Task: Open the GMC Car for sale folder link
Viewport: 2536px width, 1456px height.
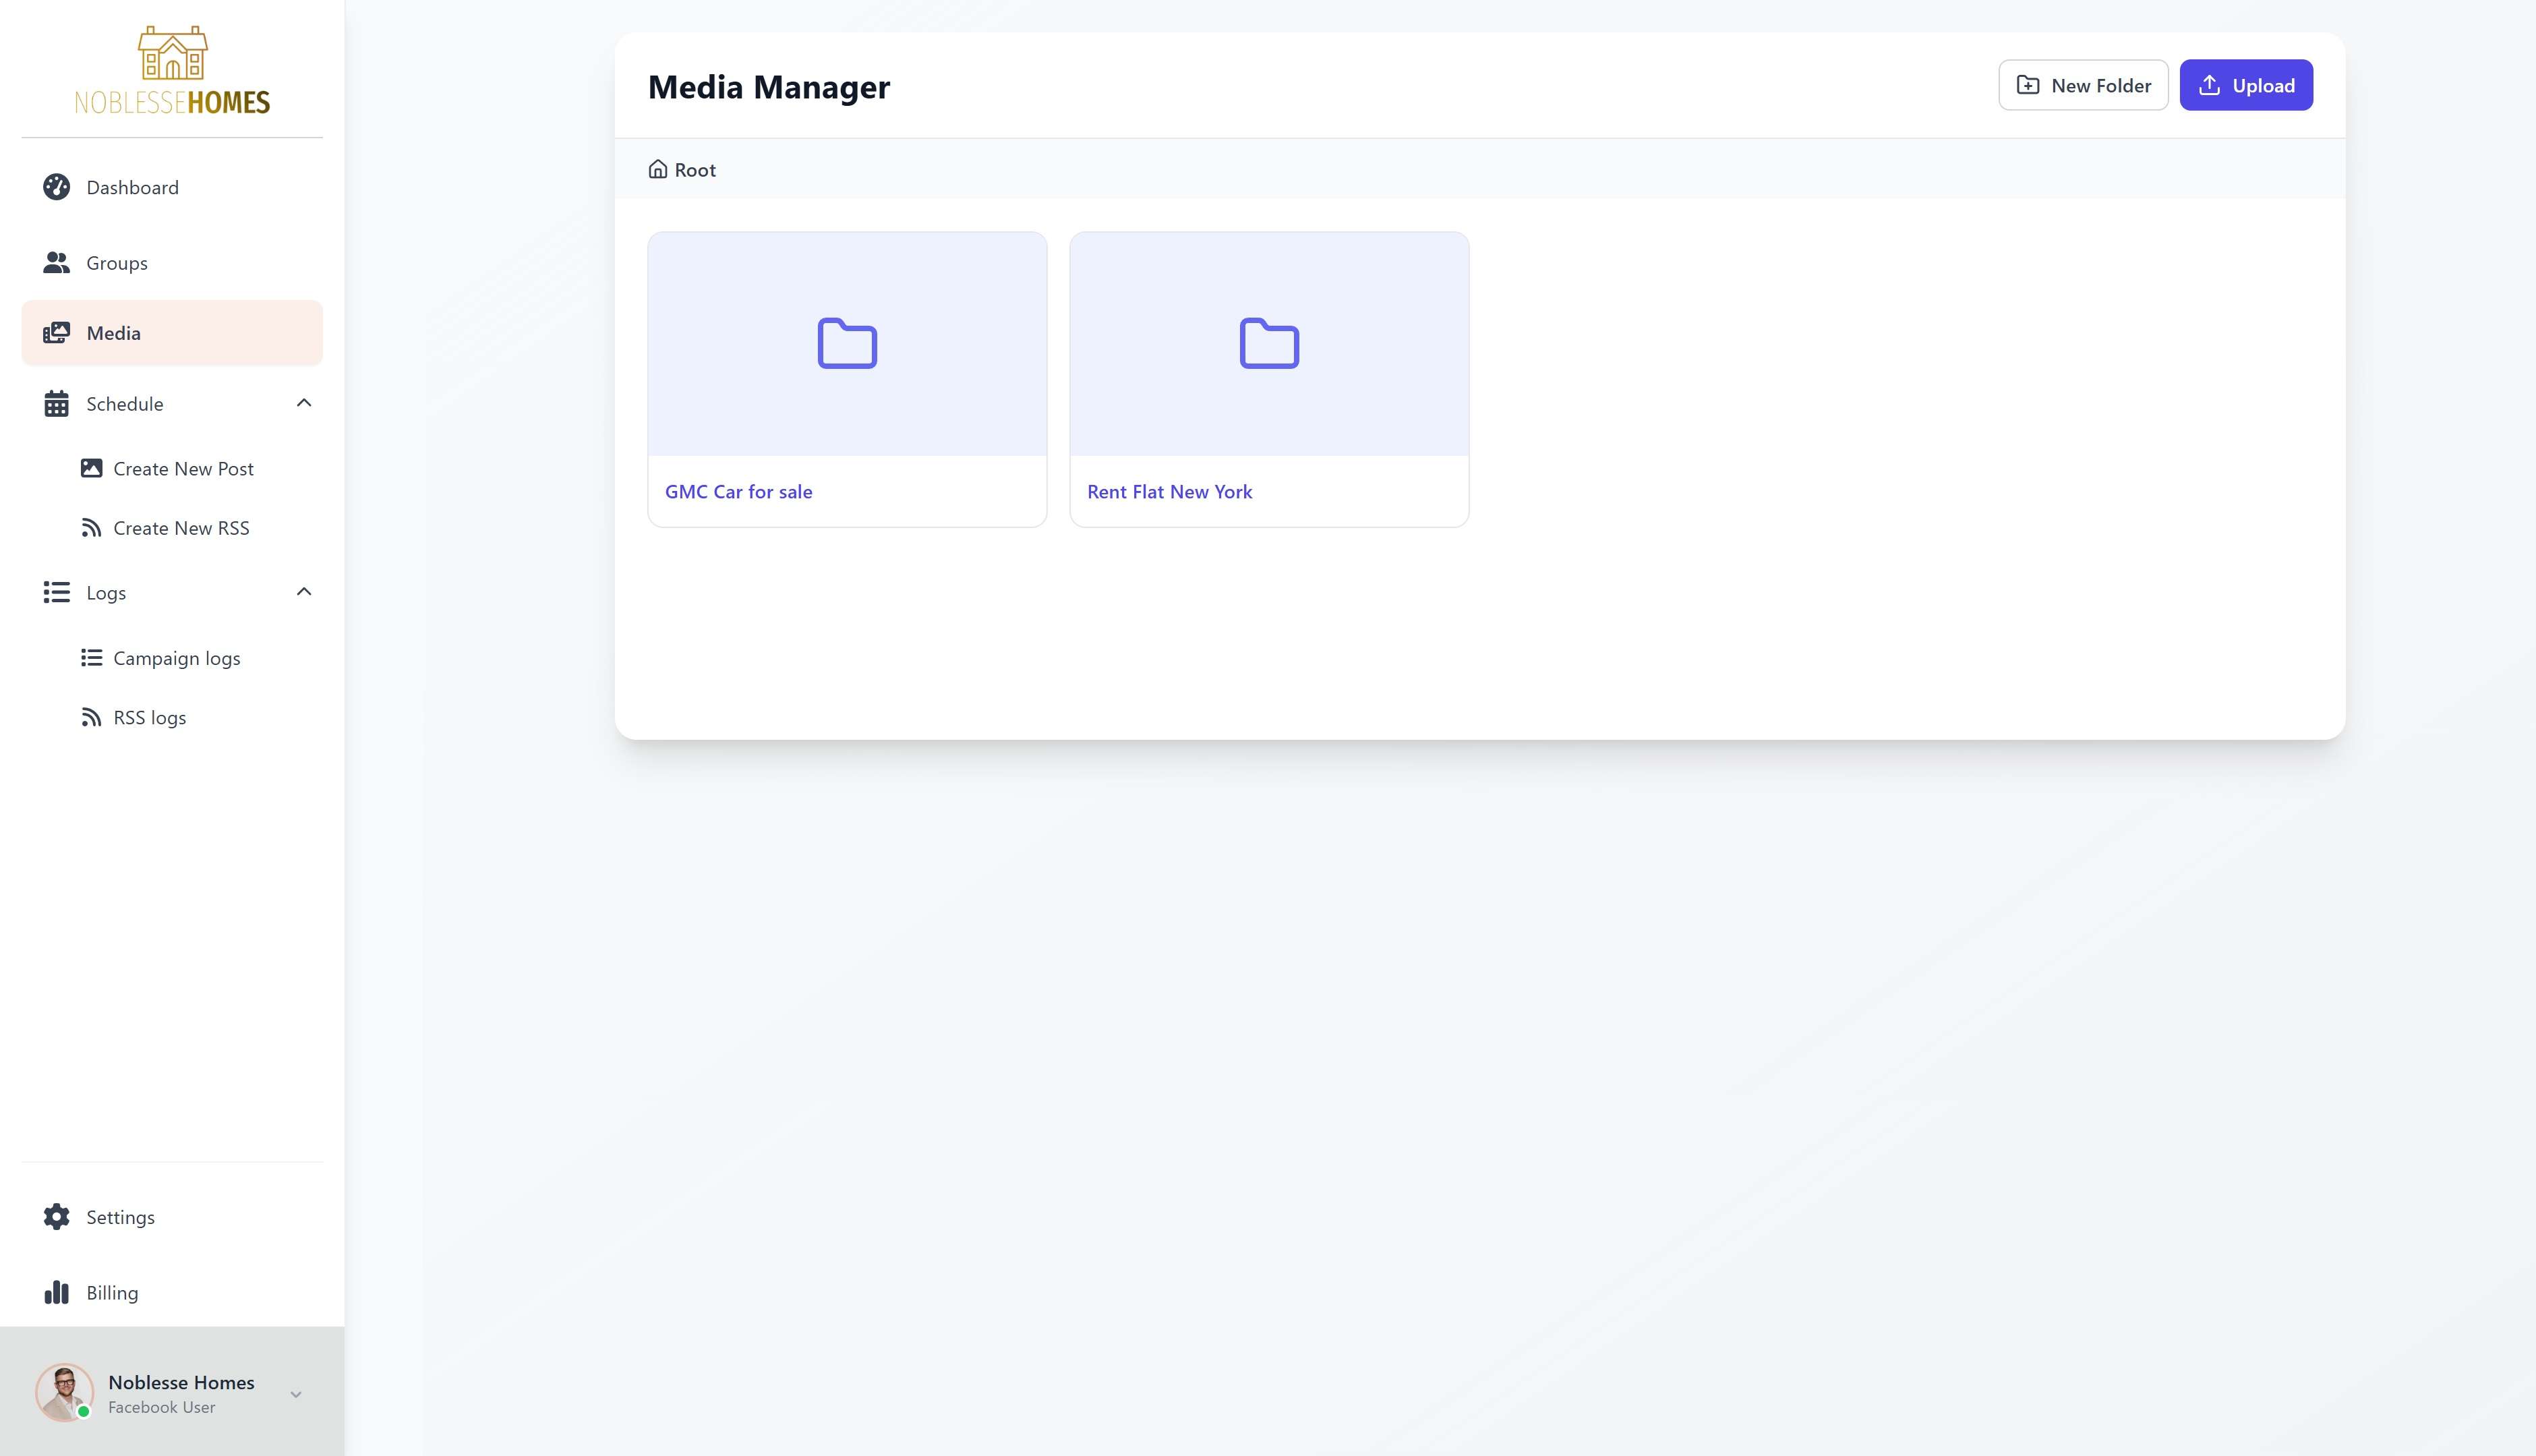Action: click(x=739, y=492)
